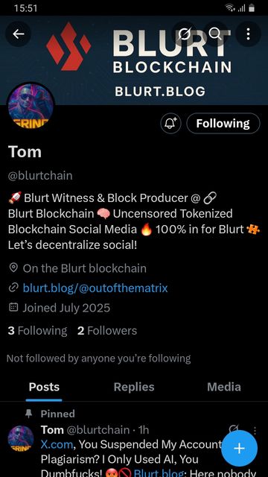Open pinned post's three-dot menu
The height and width of the screenshot is (477, 268).
pyautogui.click(x=255, y=430)
